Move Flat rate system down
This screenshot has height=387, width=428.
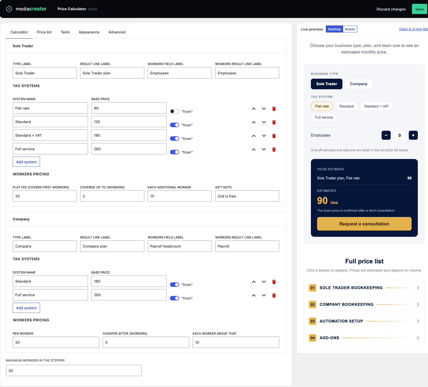pyautogui.click(x=264, y=109)
